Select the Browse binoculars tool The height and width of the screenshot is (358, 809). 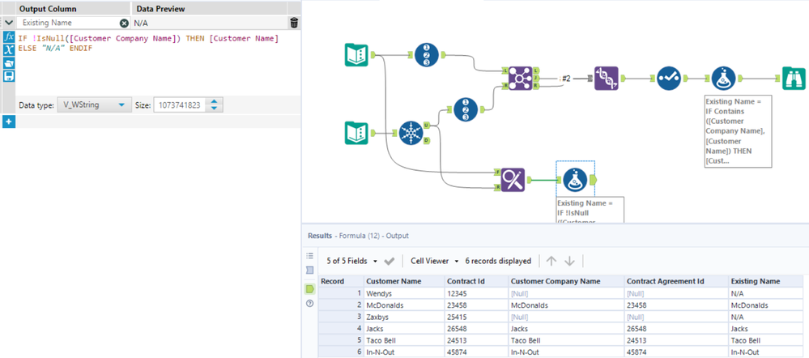[793, 79]
